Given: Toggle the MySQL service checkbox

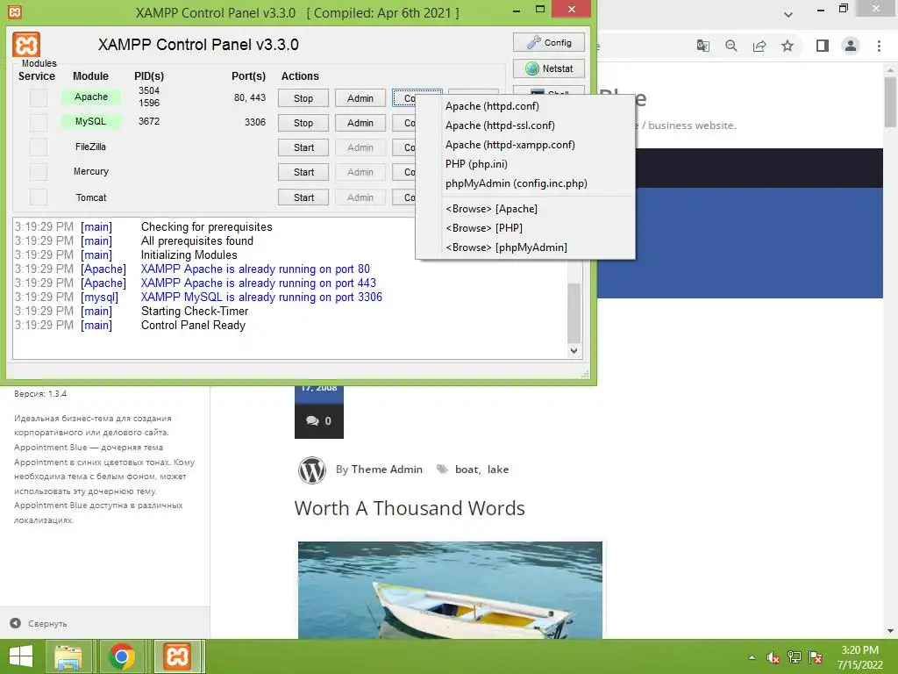Looking at the screenshot, I should click(39, 123).
